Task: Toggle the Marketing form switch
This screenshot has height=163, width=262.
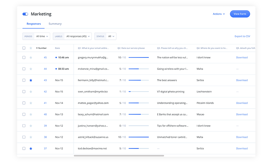Action: tap(25, 14)
